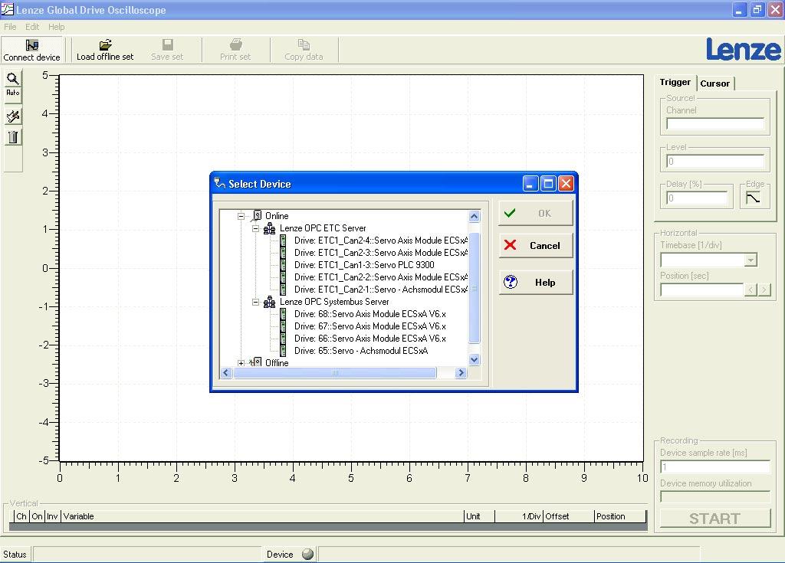Toggle the trigger Edge button
This screenshot has height=563, width=785.
tap(753, 198)
